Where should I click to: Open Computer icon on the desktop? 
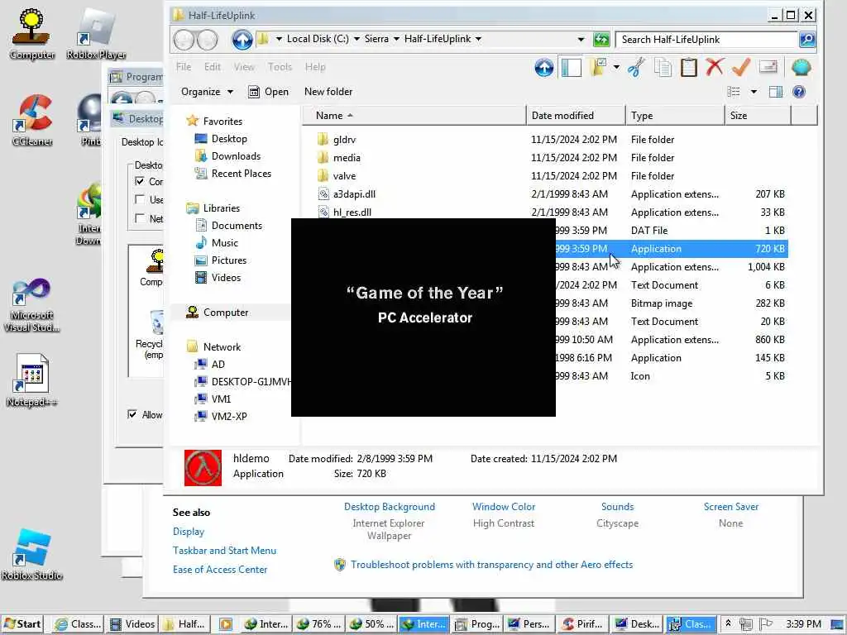[32, 33]
